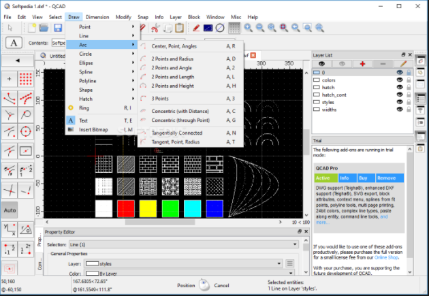Click the red Zoom to Selection icon

pyautogui.click(x=283, y=28)
